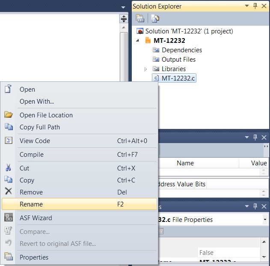This screenshot has width=270, height=266.
Task: Click the Properties icon in Solution Explorer toolbar
Action: coord(139,18)
